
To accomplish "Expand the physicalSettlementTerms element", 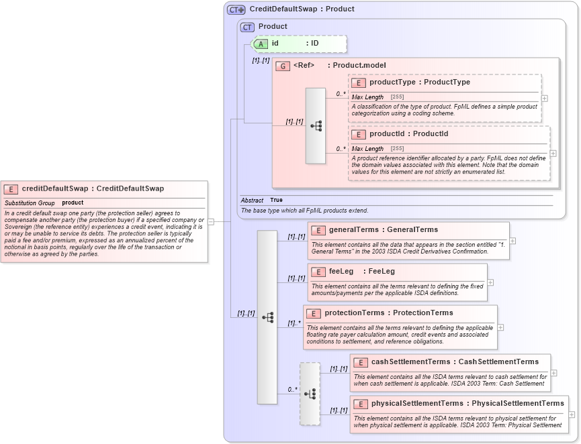I will click(572, 414).
